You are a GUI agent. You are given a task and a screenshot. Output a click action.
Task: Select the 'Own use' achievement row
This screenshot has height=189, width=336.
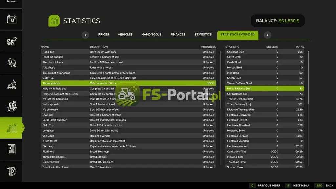click(128, 115)
